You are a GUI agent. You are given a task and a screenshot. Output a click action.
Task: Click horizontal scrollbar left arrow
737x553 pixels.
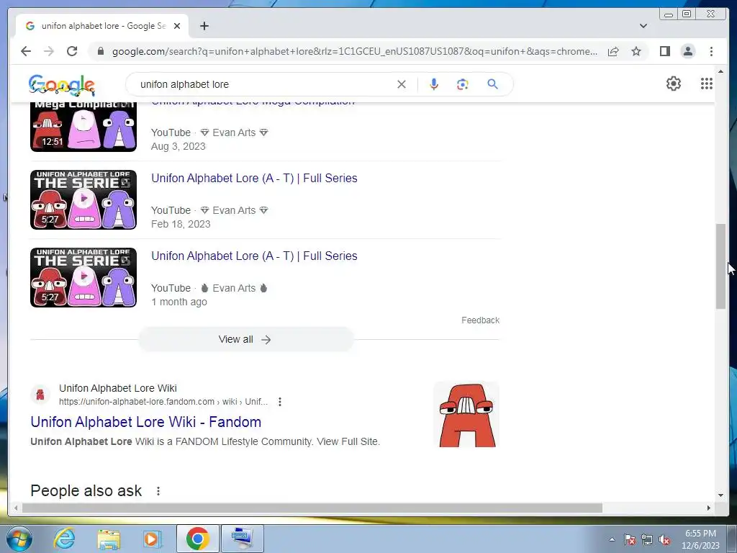pyautogui.click(x=16, y=508)
